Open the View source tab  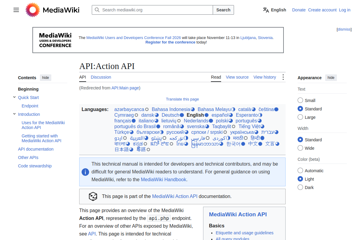point(237,77)
